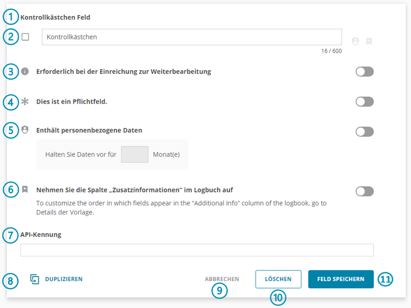411x308 pixels.
Task: Click the bookmark icon beside Zusatzinformationen row
Action: [25, 189]
